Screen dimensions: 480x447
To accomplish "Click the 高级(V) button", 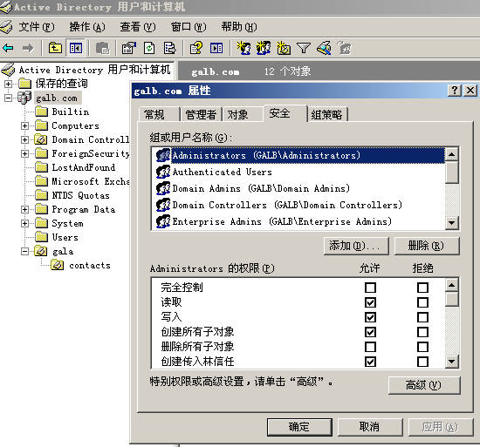I will pyautogui.click(x=424, y=385).
